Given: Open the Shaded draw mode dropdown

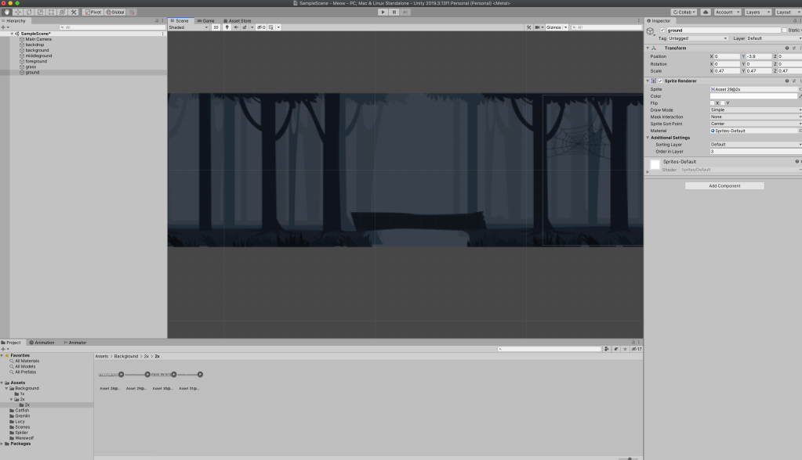Looking at the screenshot, I should coord(188,27).
